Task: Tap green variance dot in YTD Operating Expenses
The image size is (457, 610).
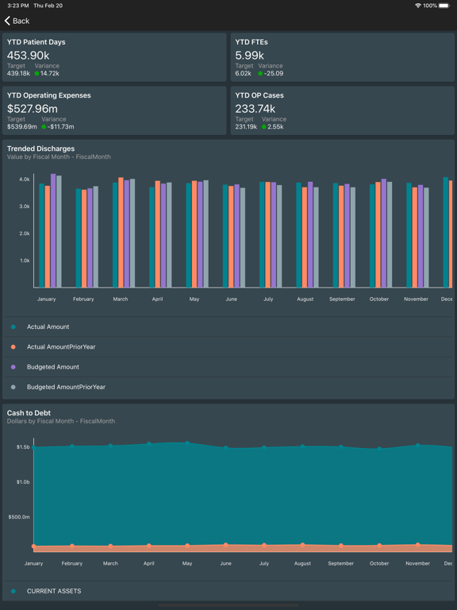Action: (44, 126)
